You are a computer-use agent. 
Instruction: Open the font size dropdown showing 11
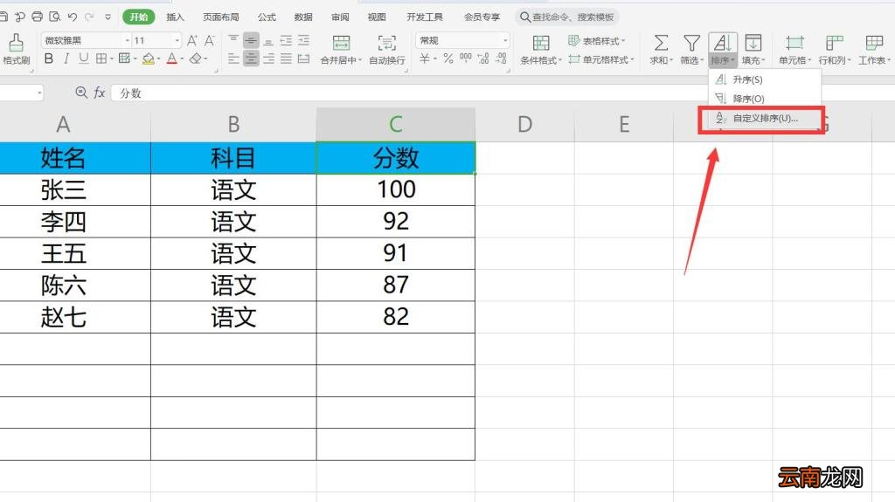(177, 40)
